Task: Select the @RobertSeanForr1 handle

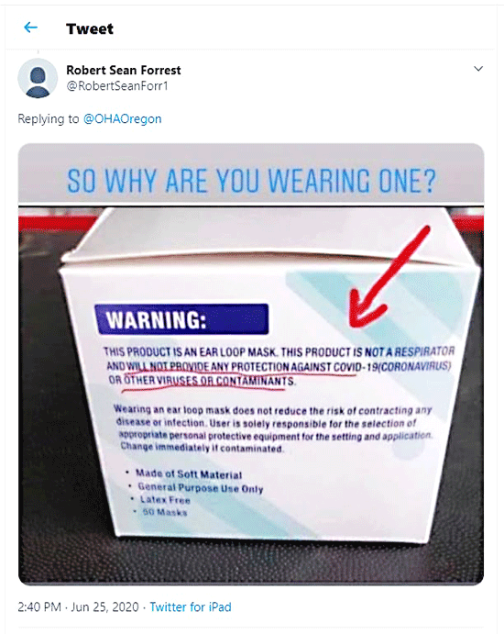Action: coord(117,85)
